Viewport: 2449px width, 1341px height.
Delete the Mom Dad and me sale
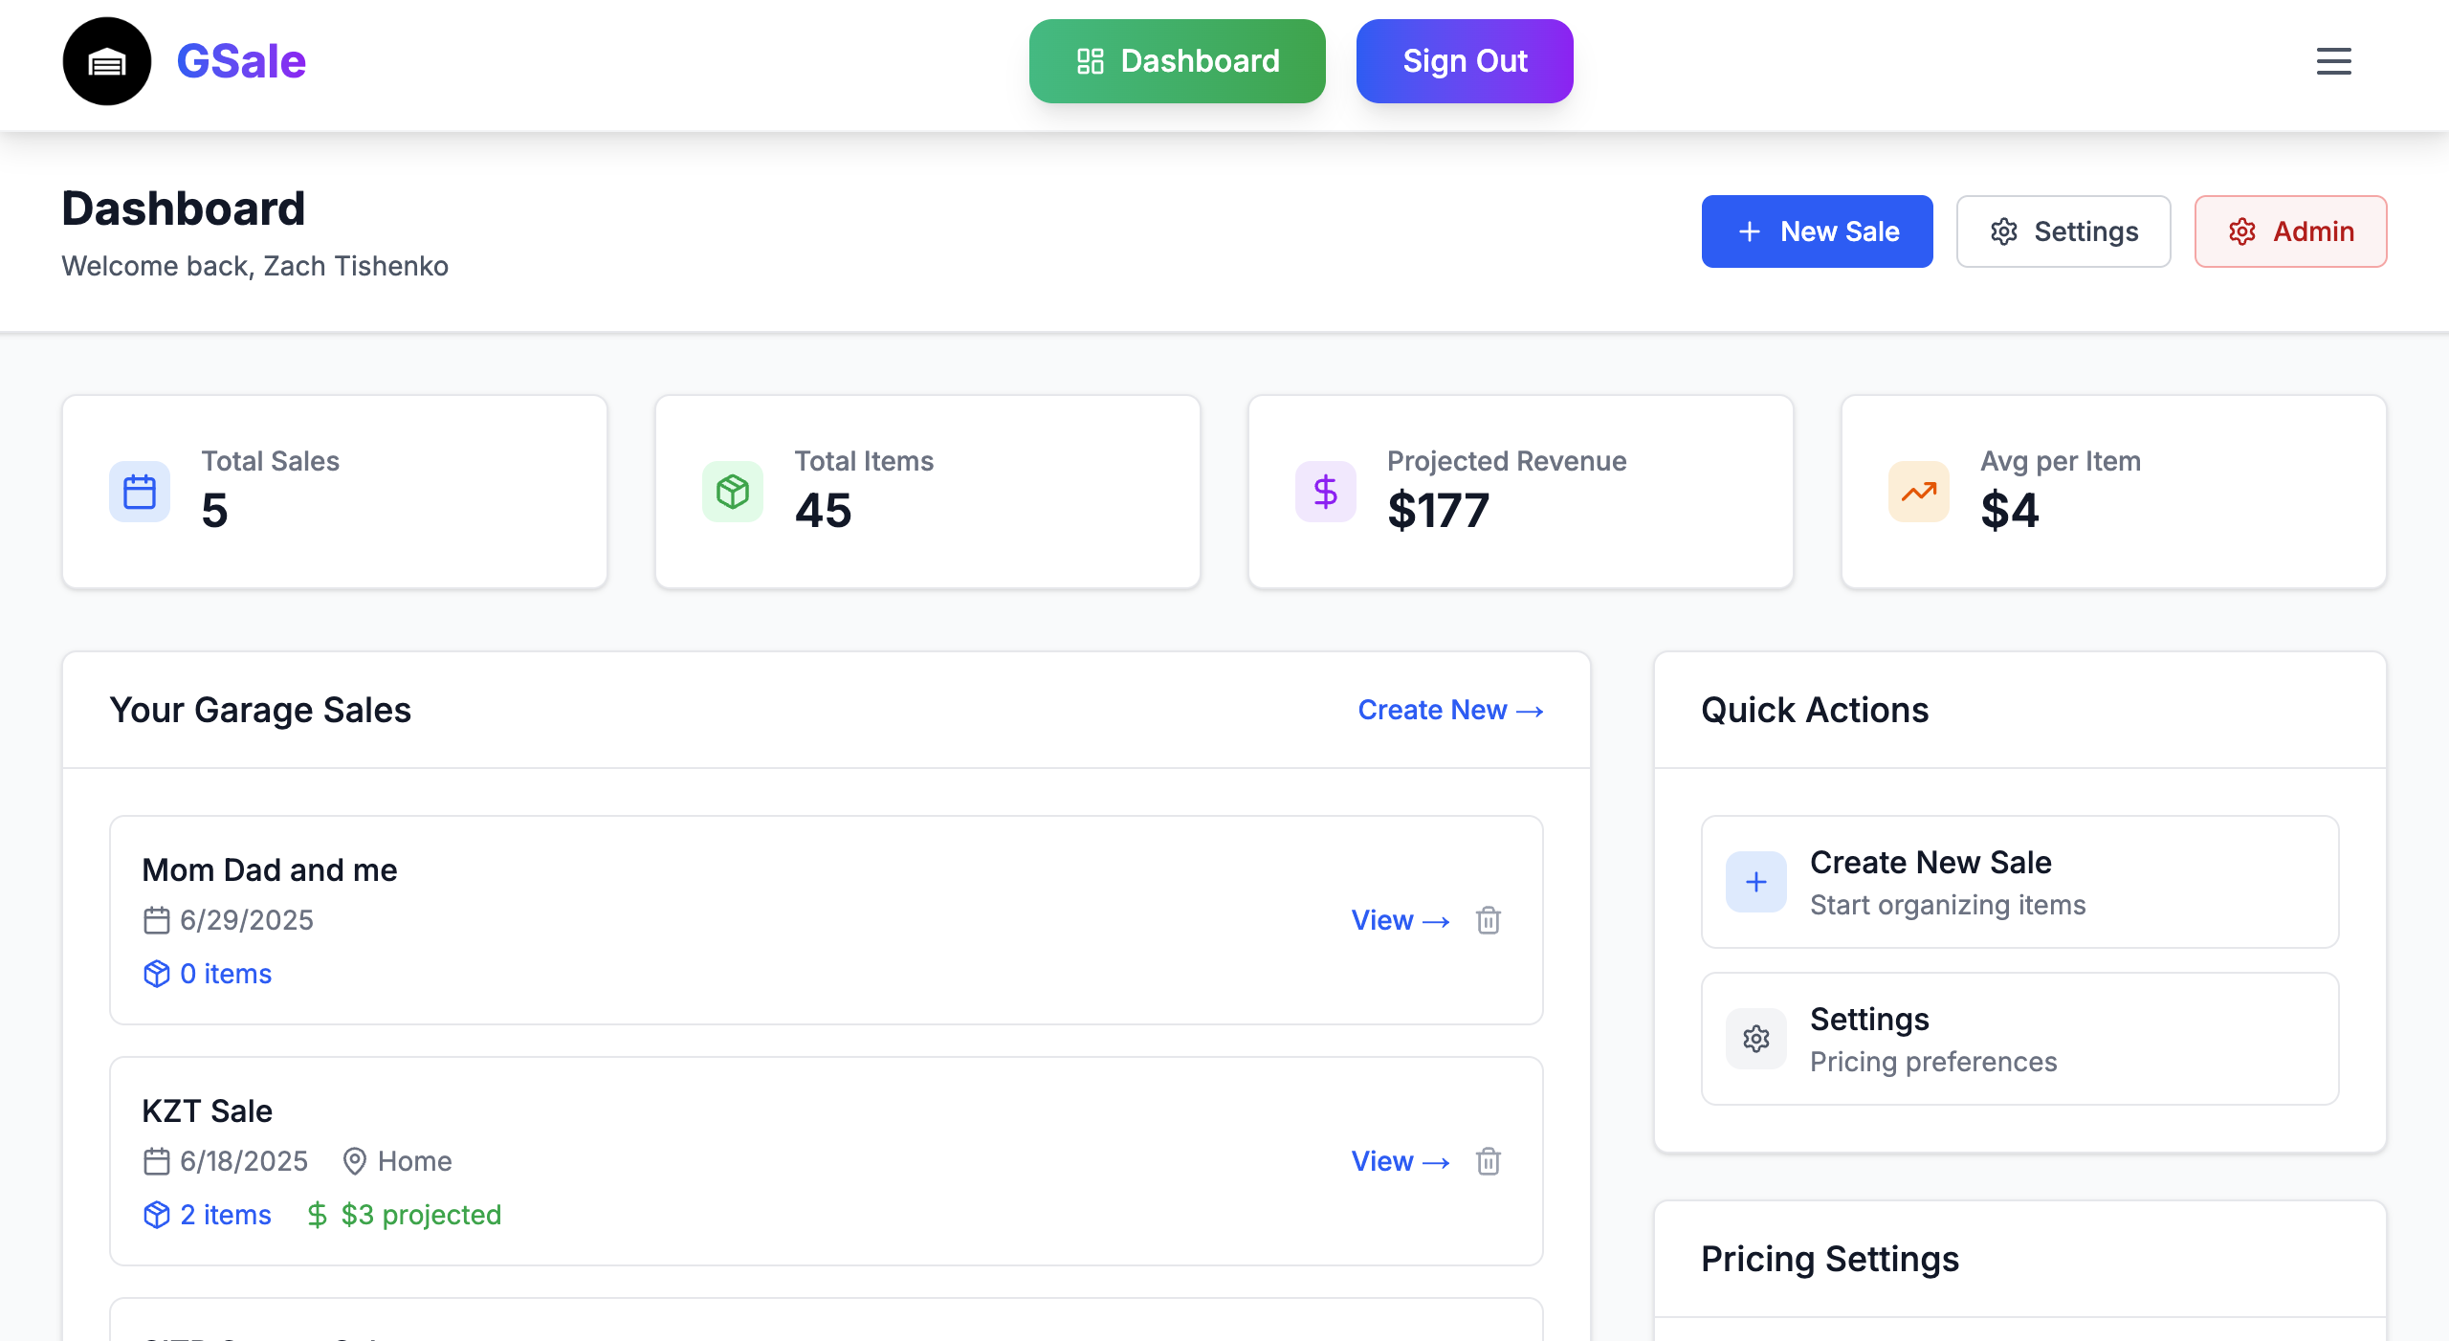coord(1489,920)
